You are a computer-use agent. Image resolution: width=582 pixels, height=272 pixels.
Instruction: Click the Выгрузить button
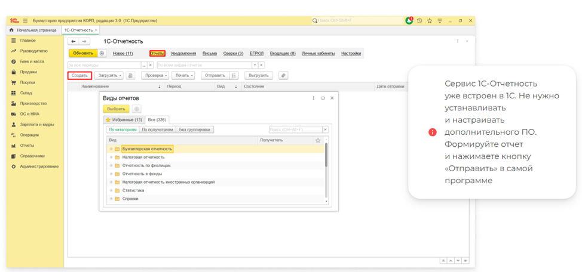point(259,75)
